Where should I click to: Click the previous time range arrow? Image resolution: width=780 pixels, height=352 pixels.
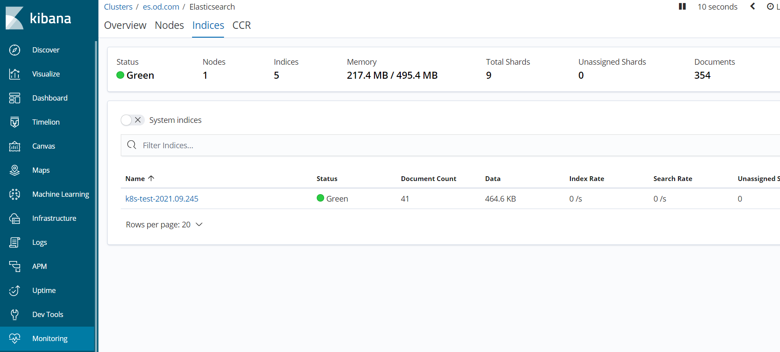752,7
